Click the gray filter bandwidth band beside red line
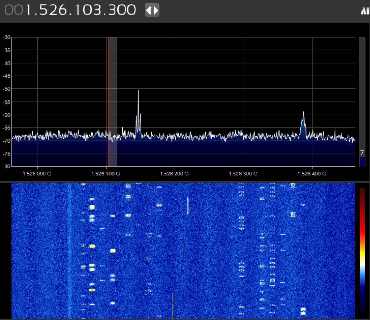 tap(113, 102)
